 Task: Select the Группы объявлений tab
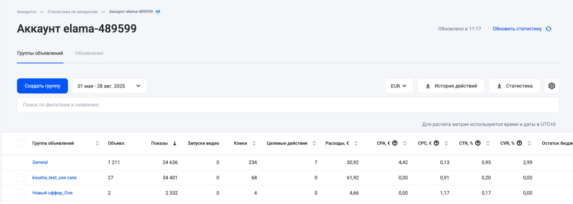(40, 53)
